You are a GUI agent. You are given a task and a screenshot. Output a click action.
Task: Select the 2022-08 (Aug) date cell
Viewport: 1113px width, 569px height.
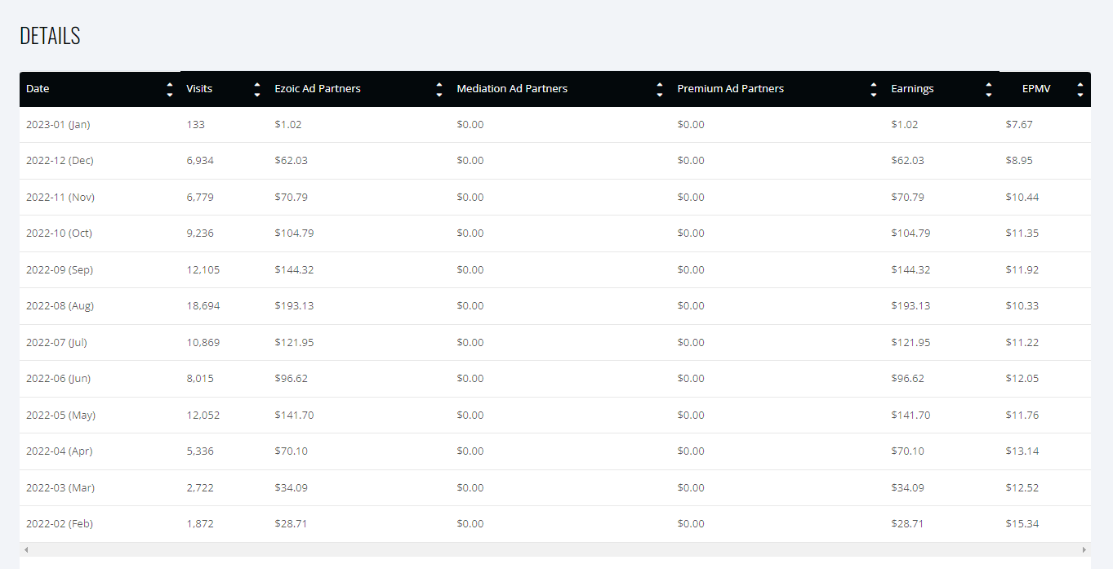point(60,306)
